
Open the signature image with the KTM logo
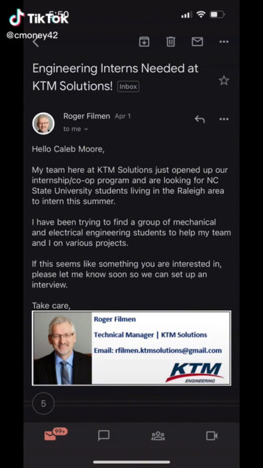point(131,348)
